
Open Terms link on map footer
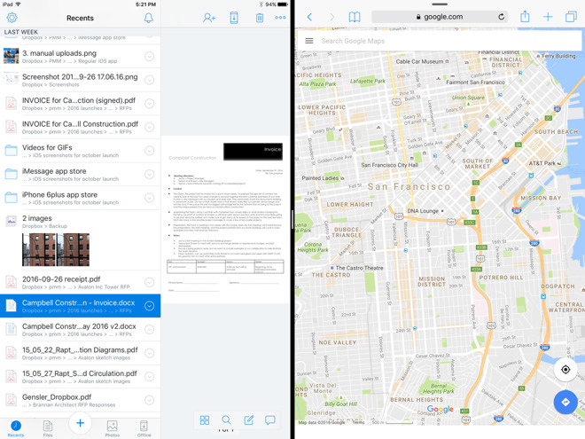click(x=359, y=422)
